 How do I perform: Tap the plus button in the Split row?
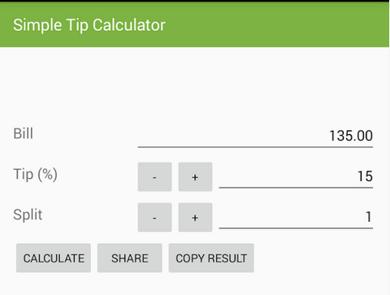tap(195, 217)
